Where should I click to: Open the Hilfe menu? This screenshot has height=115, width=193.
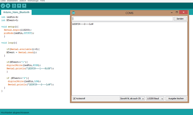click(43, 1)
